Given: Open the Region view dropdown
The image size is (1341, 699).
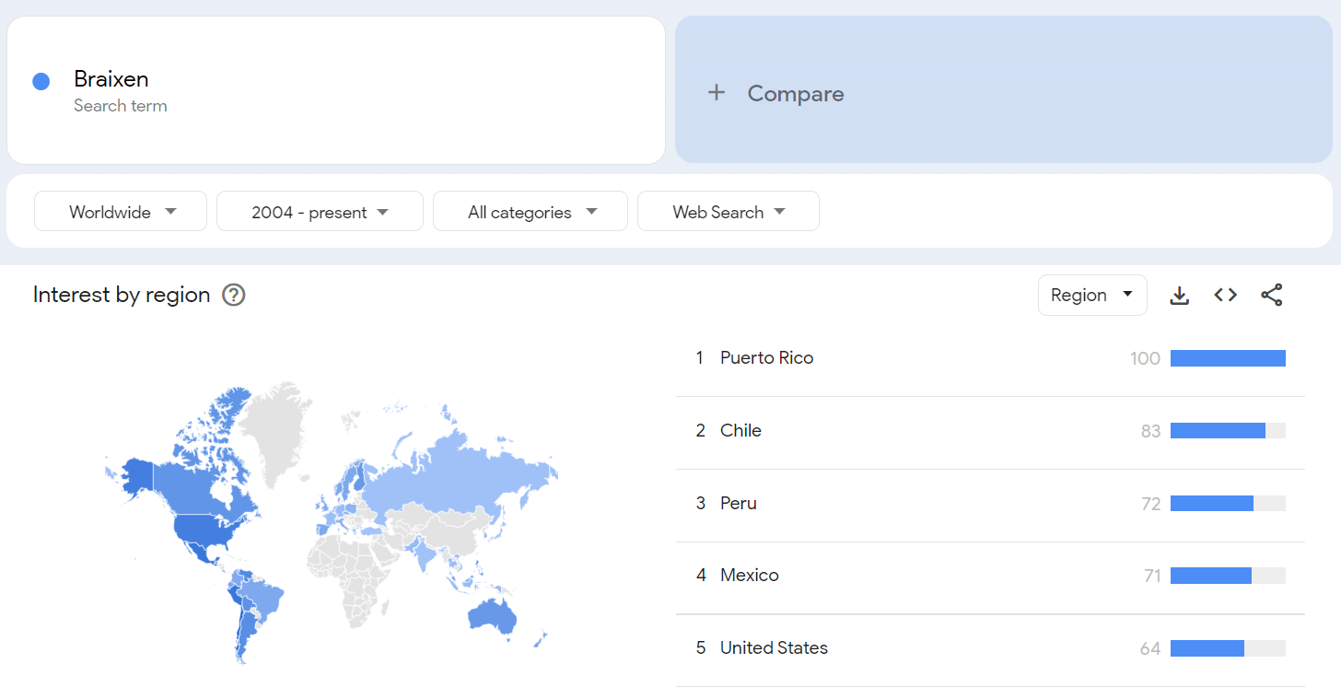Looking at the screenshot, I should tap(1092, 296).
